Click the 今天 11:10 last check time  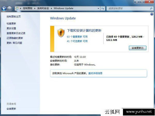(x=80, y=57)
